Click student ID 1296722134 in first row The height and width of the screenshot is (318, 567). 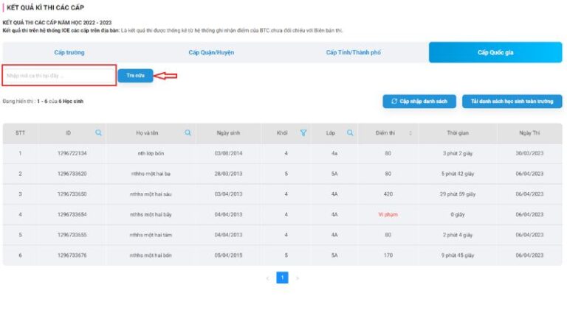72,153
